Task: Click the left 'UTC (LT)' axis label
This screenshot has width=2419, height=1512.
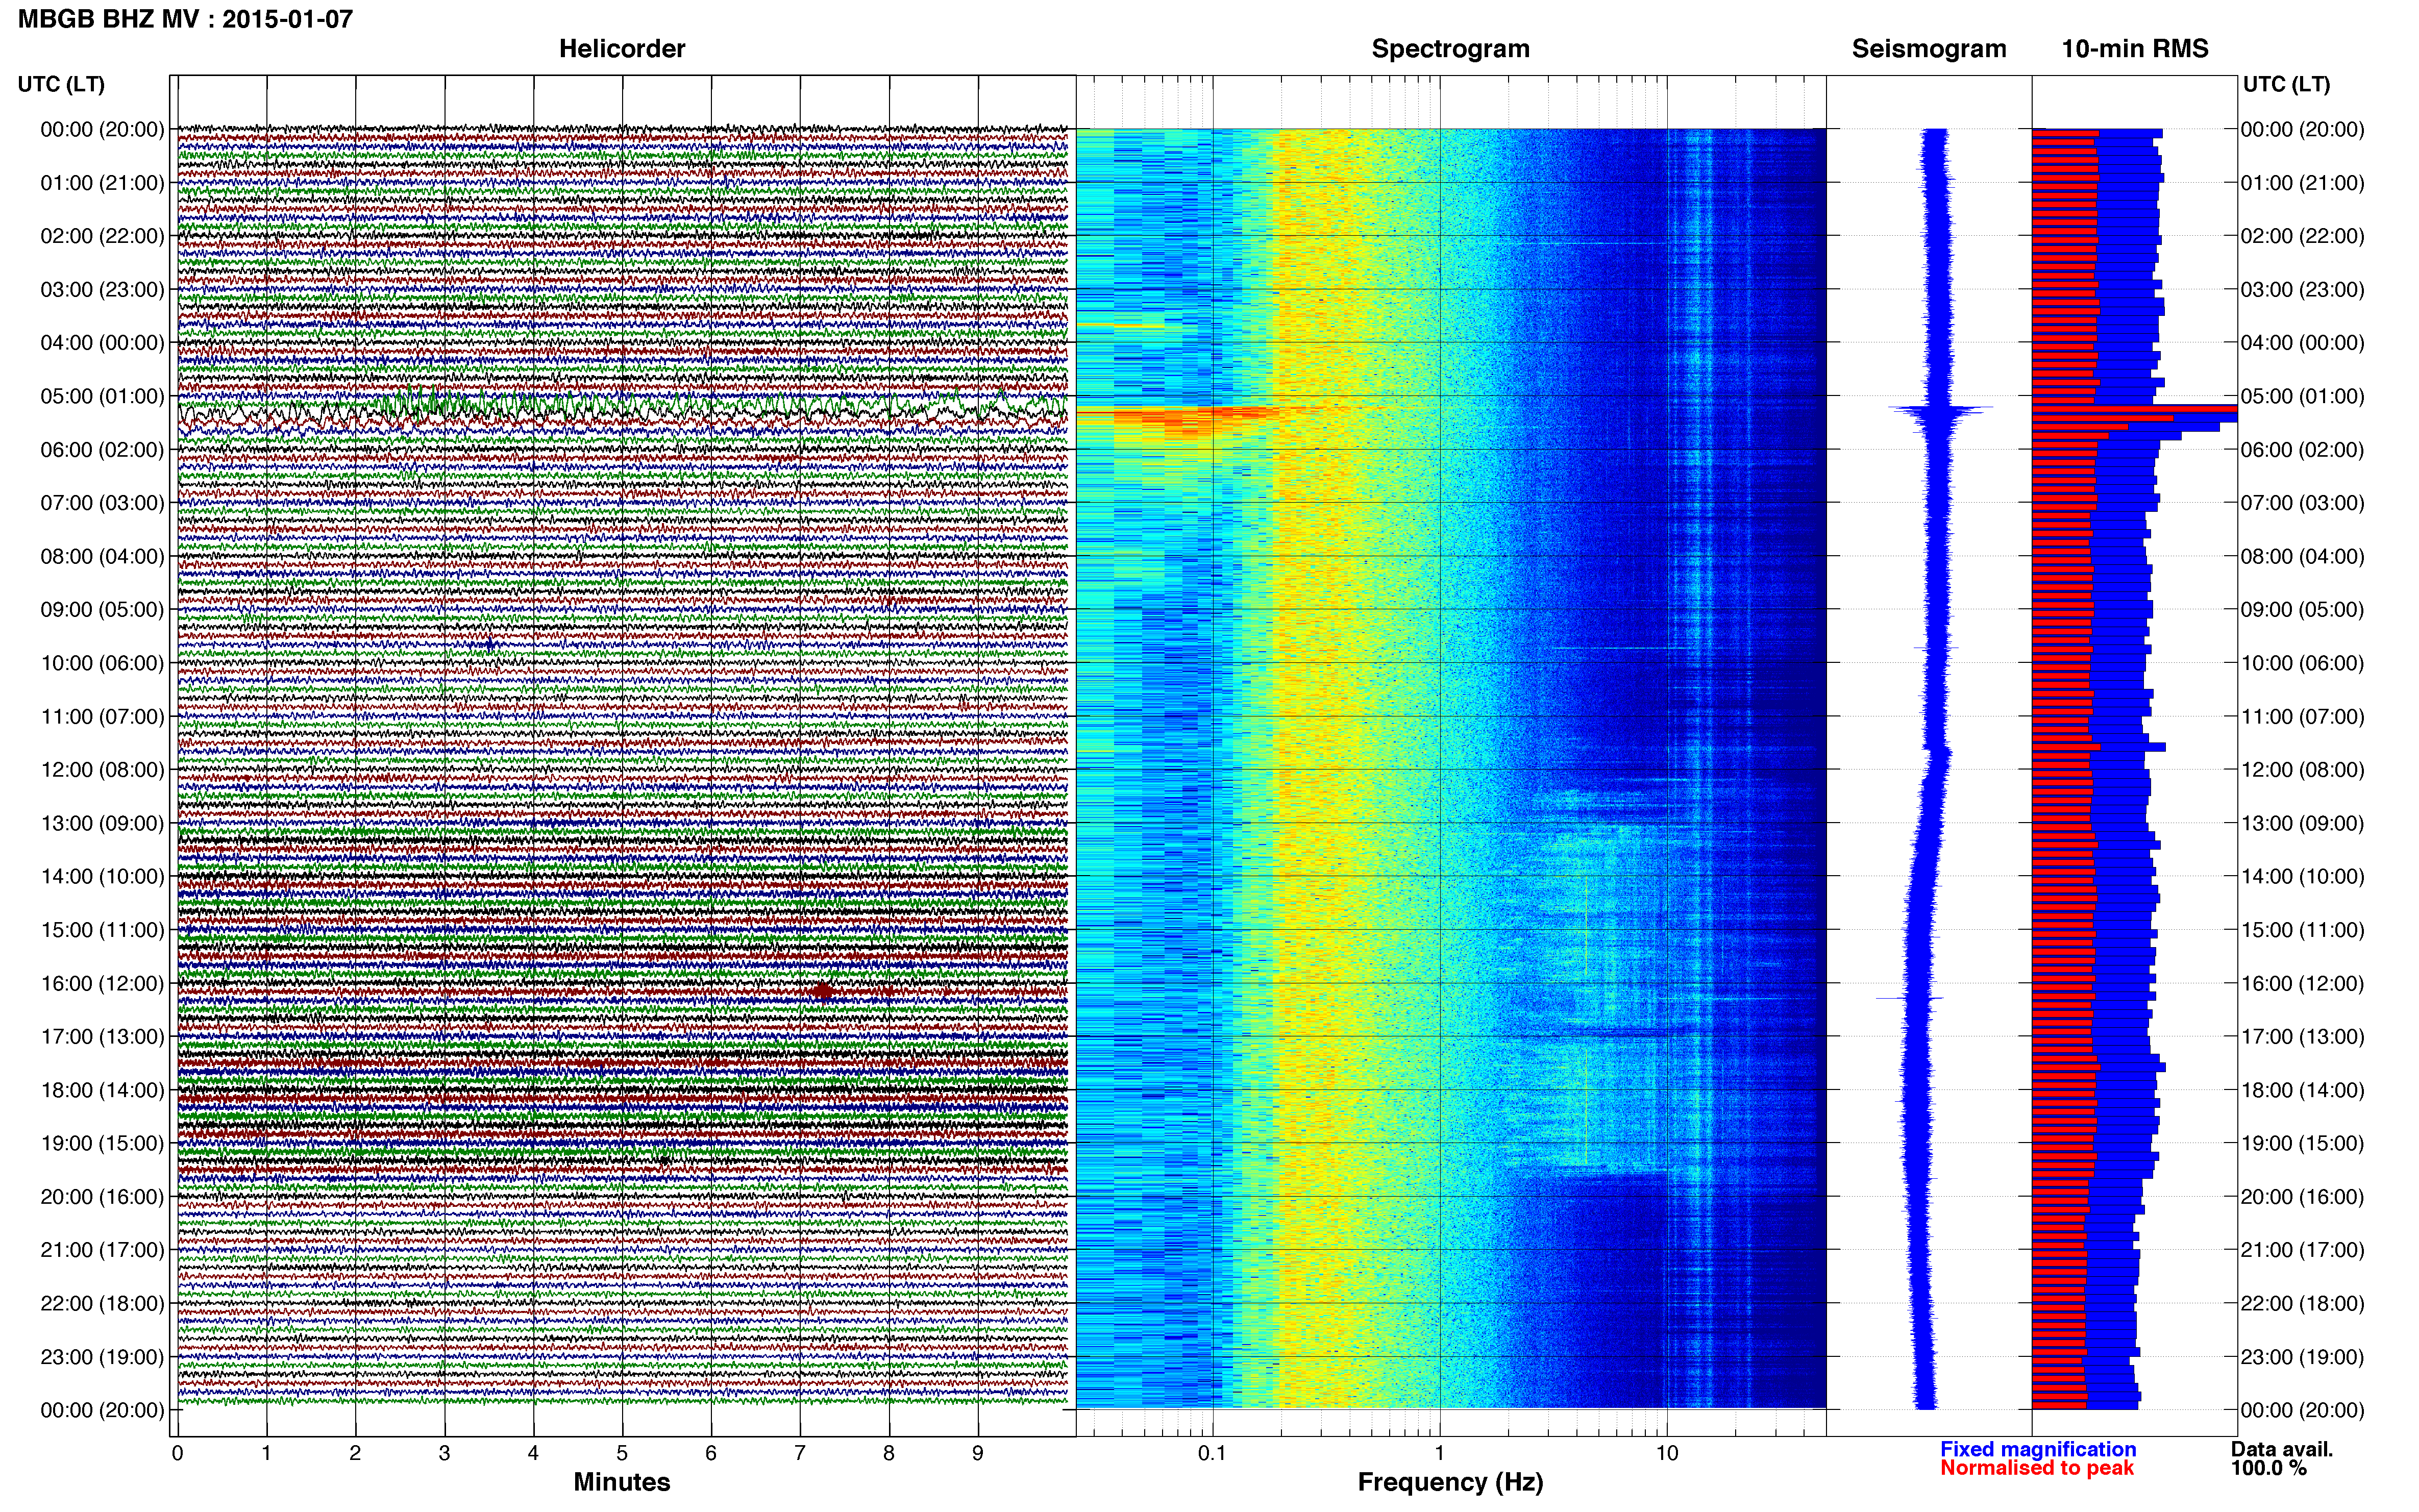Action: (61, 84)
